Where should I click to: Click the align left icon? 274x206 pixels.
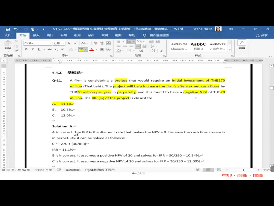pyautogui.click(x=119, y=46)
